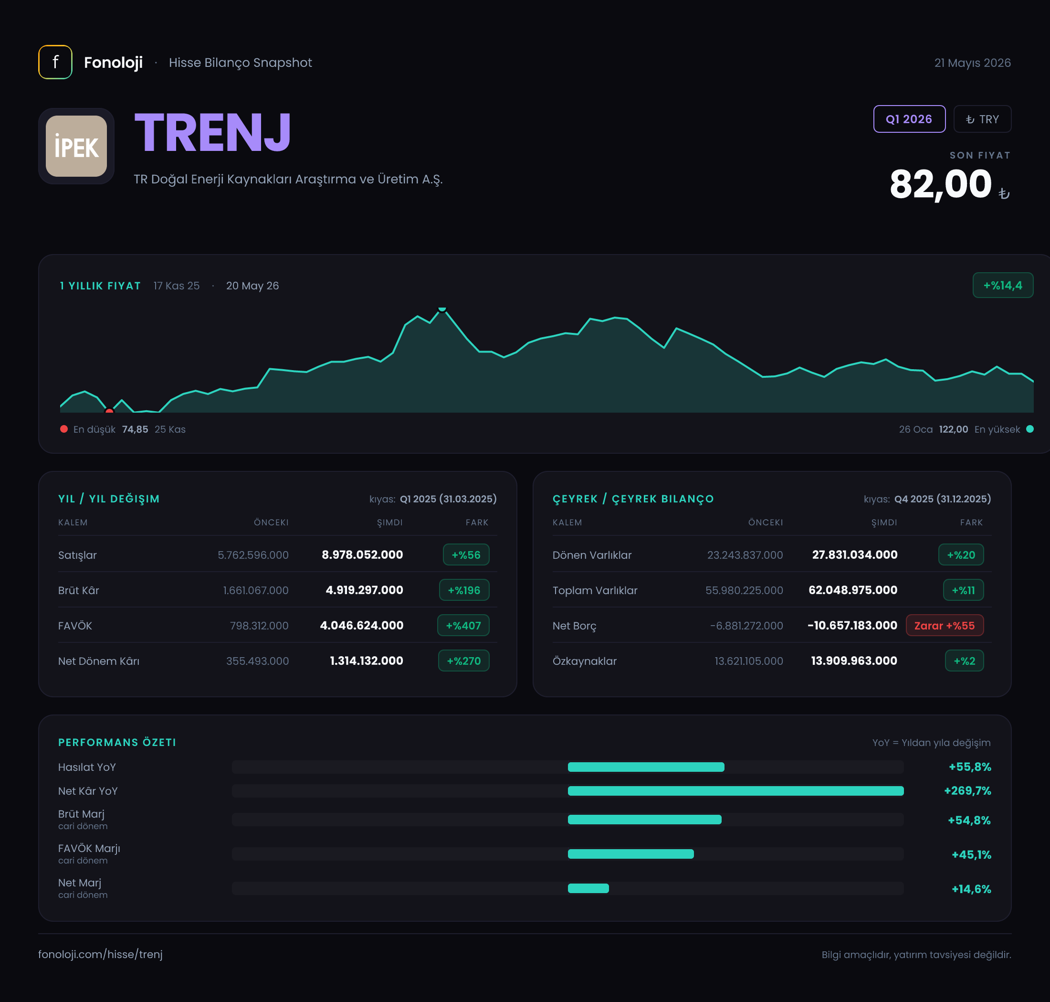The height and width of the screenshot is (1002, 1050).
Task: Click the price line chart area
Action: tap(546, 360)
